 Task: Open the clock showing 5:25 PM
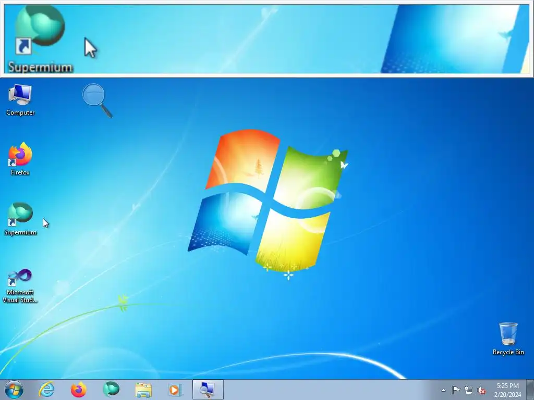click(507, 390)
